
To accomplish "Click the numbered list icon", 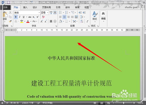I will [67, 13].
